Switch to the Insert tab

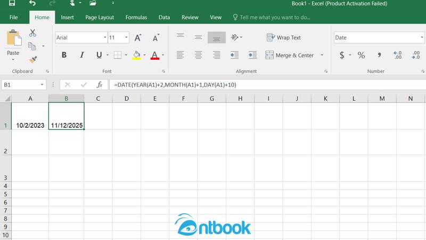point(67,18)
